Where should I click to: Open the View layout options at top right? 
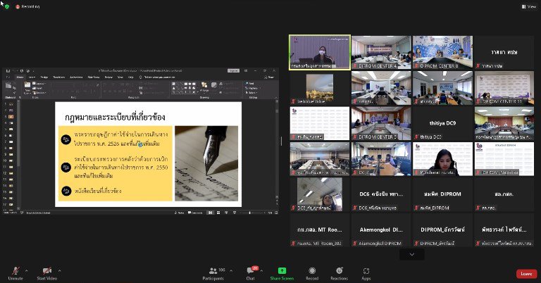click(529, 6)
